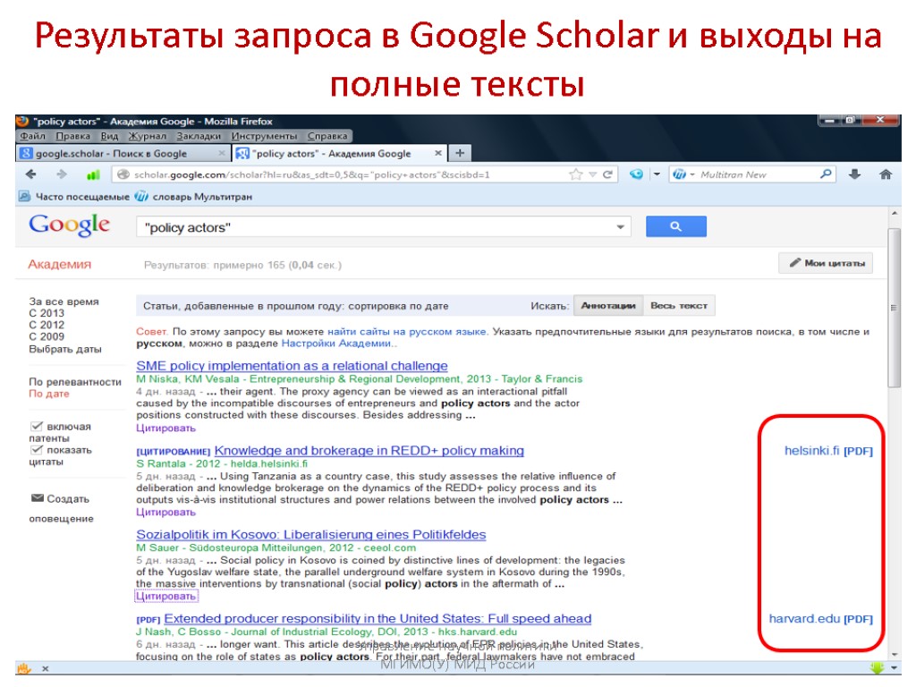This screenshot has height=687, width=916.
Task: Open the Правка menu
Action: click(73, 136)
